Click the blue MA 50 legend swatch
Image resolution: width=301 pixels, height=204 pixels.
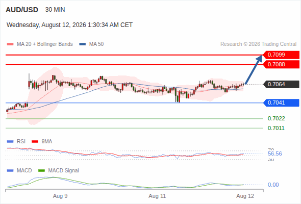point(83,44)
